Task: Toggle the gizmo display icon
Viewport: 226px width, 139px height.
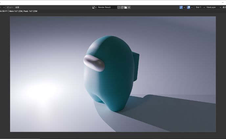Action: (181, 7)
